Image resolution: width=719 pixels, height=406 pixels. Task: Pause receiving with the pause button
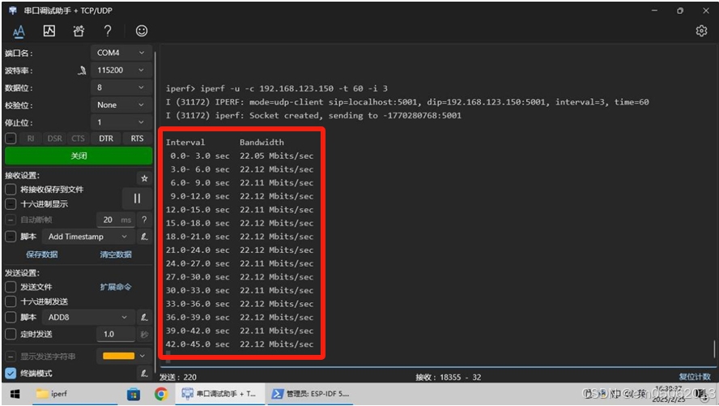137,199
